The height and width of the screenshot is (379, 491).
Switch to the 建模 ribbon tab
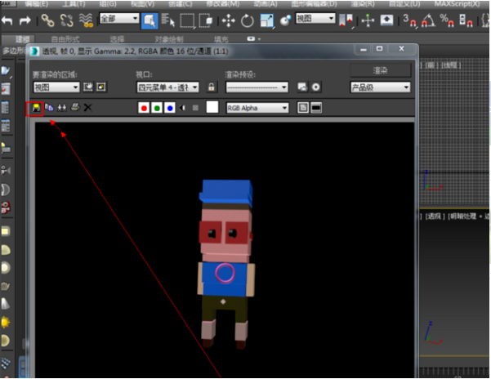[x=22, y=39]
